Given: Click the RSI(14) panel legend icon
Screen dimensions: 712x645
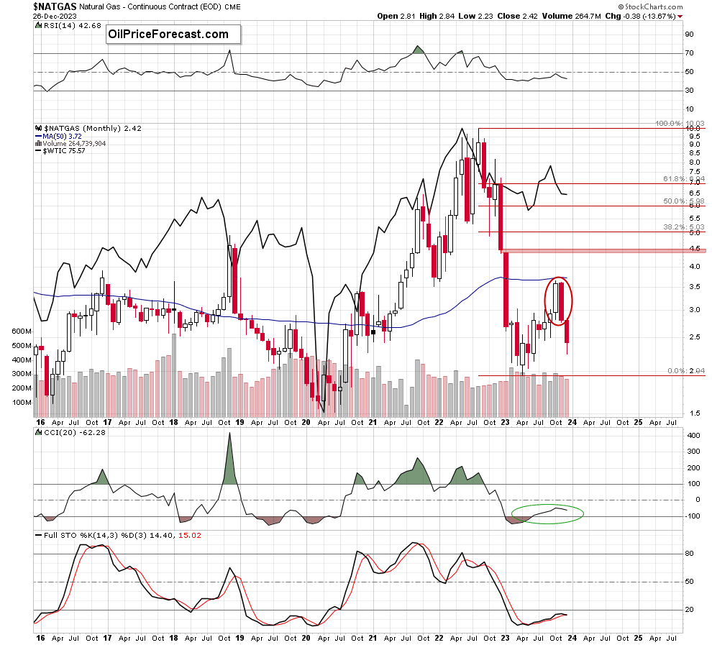Looking at the screenshot, I should click(x=37, y=25).
